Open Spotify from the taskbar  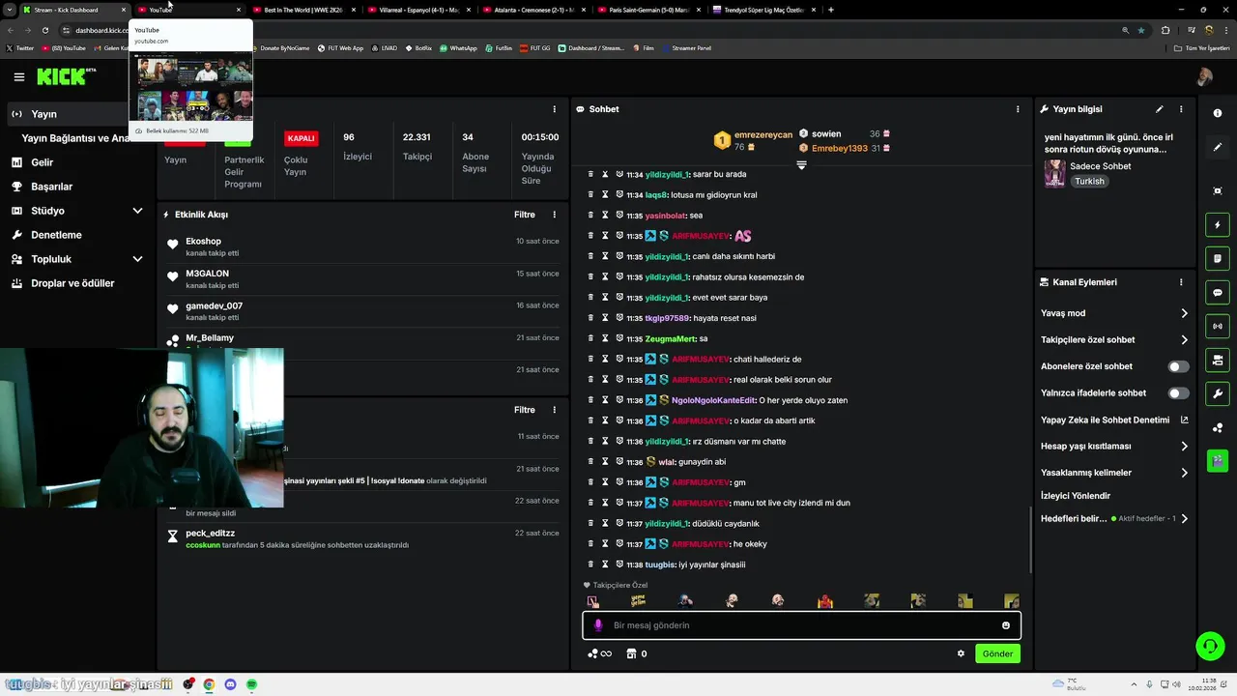pyautogui.click(x=251, y=684)
